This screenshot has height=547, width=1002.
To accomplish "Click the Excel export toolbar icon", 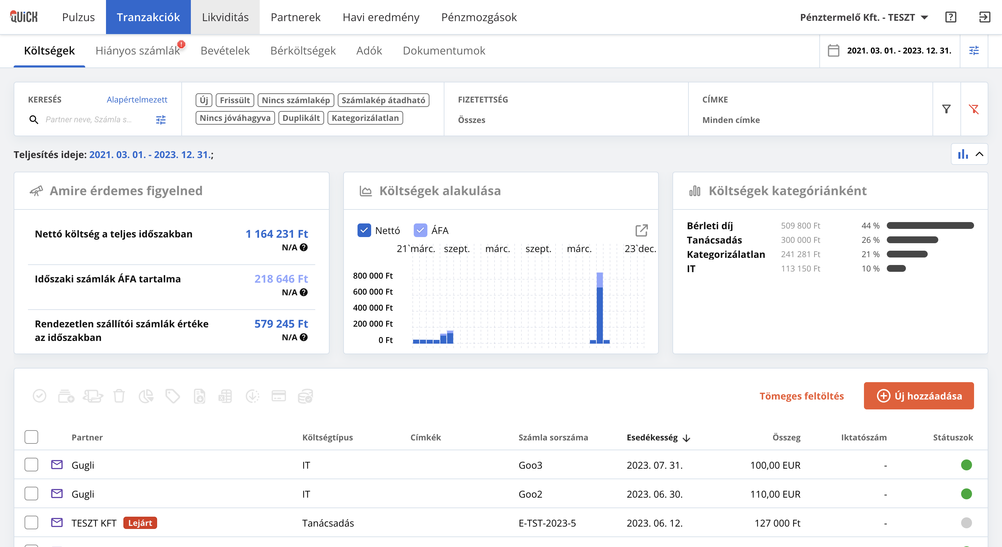I will (225, 396).
